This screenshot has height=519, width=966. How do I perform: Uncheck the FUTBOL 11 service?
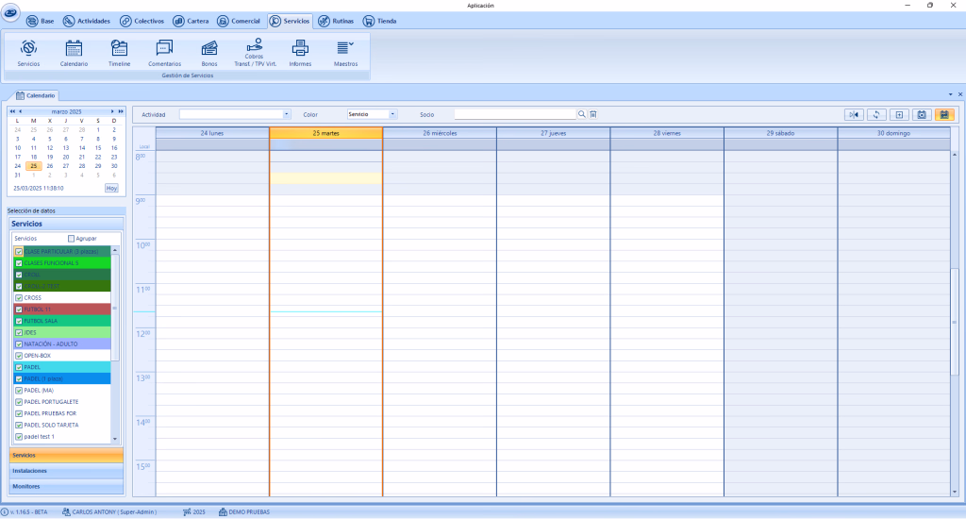tap(19, 309)
